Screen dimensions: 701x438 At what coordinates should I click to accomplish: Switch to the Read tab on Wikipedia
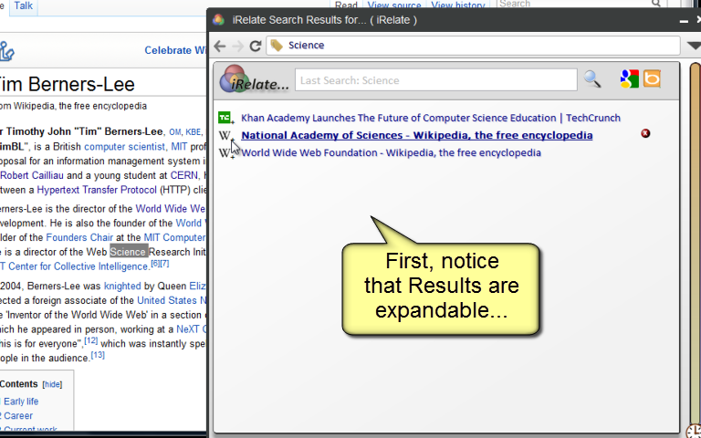pyautogui.click(x=346, y=5)
